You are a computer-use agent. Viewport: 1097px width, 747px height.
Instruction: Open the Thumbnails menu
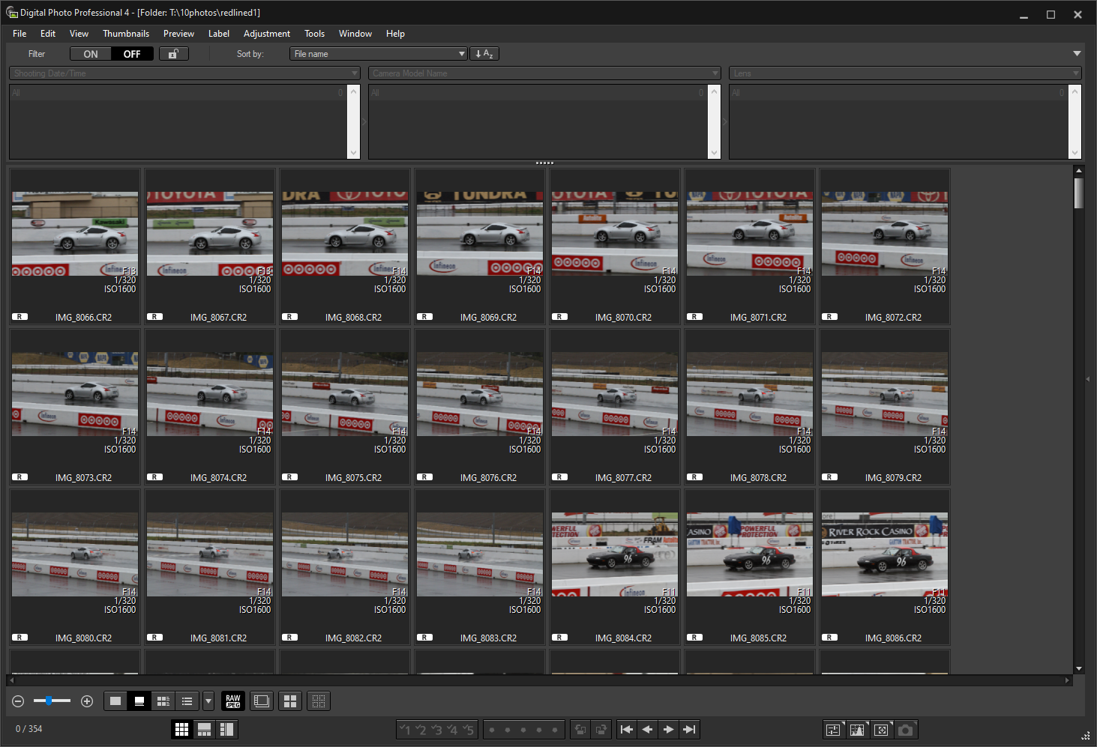coord(126,34)
